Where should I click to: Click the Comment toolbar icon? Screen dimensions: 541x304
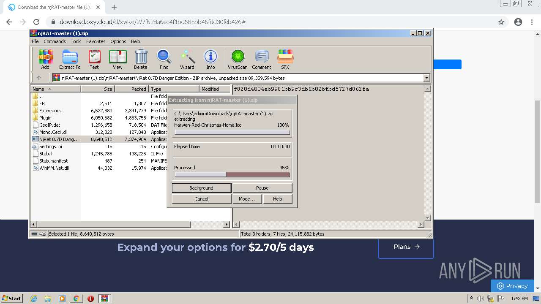click(x=262, y=59)
